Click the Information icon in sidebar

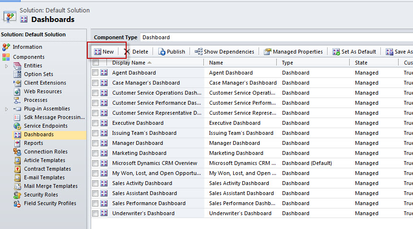6,47
